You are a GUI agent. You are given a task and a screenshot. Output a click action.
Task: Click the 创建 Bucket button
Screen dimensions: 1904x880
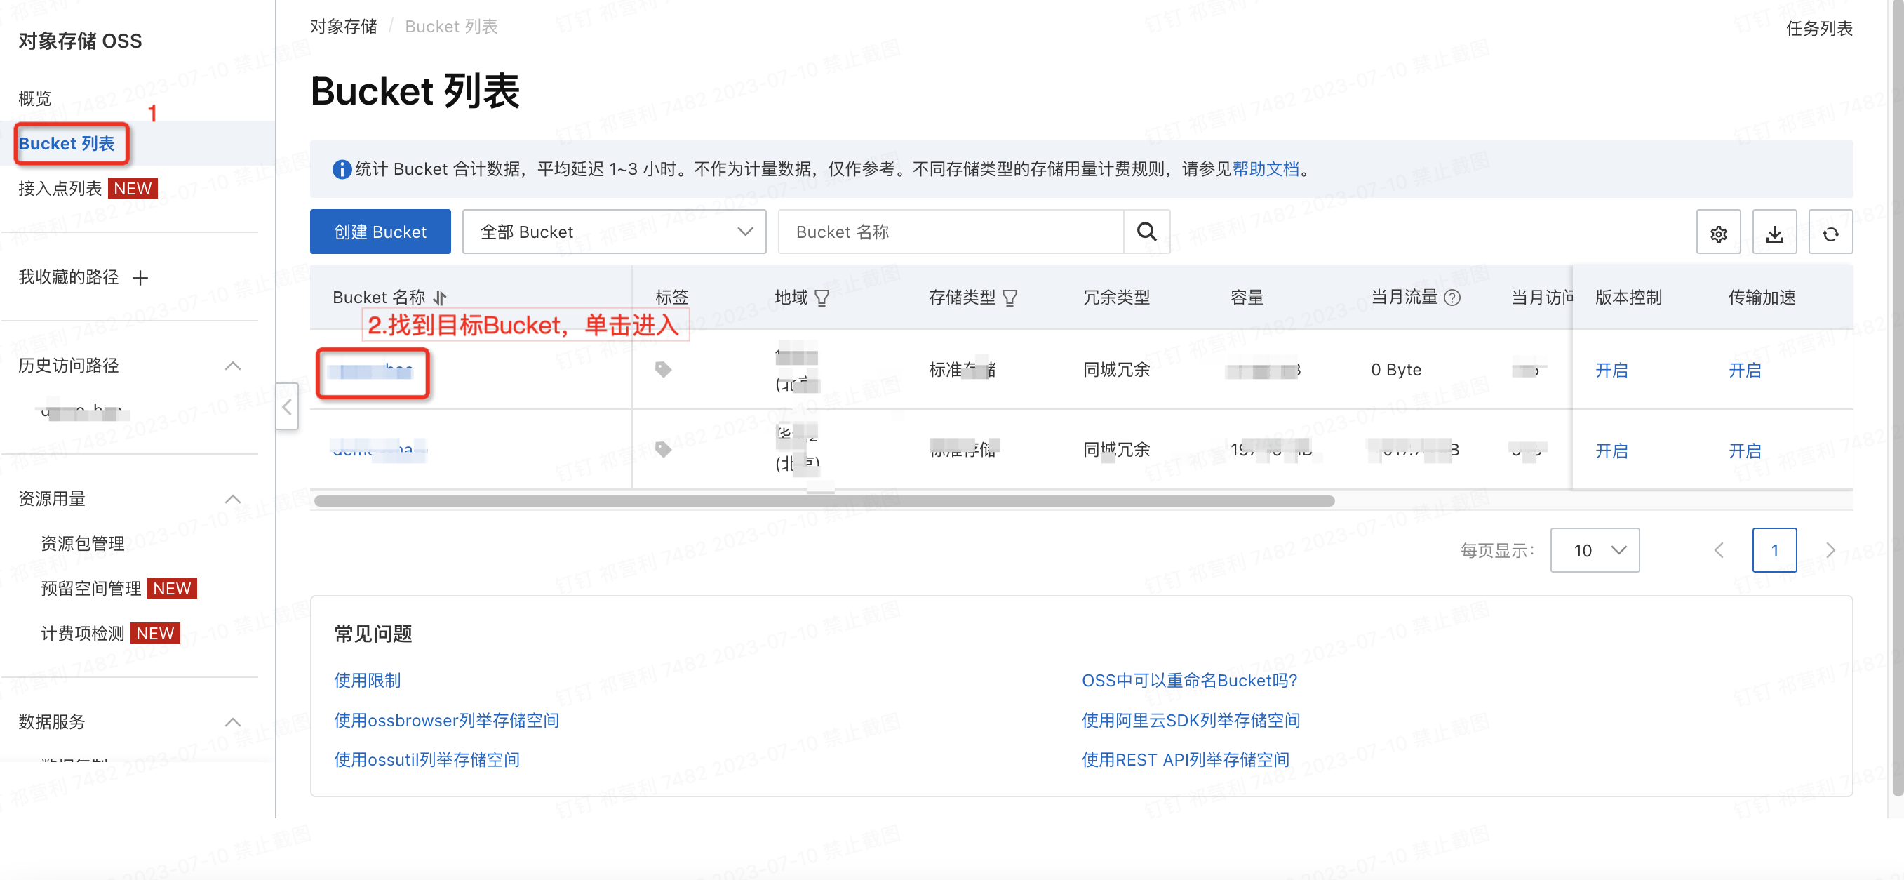click(380, 232)
